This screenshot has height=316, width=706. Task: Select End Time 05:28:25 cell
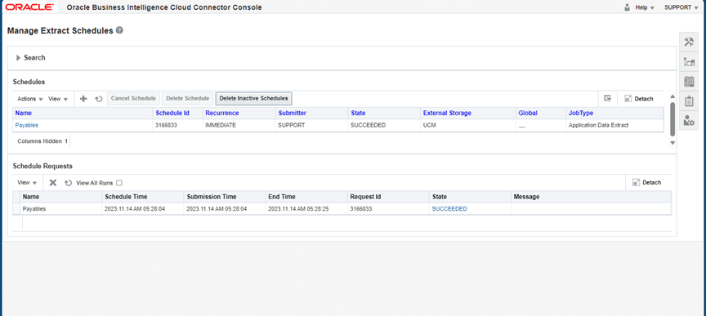tap(298, 209)
